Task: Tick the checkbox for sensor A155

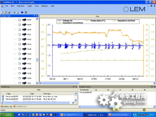Action: click(19, 54)
